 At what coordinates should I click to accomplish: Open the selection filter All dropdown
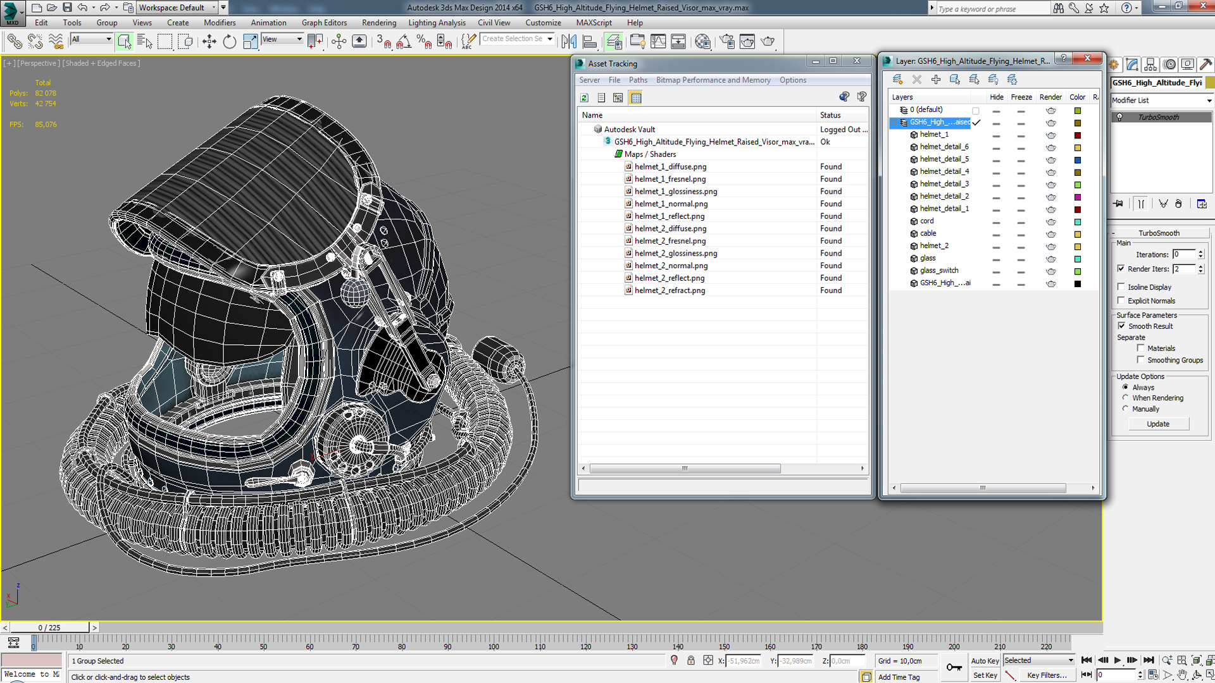[x=91, y=39]
